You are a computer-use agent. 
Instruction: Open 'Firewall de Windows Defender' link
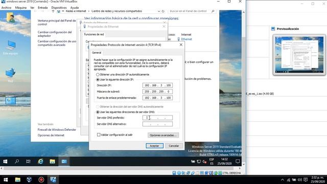[x=57, y=129]
